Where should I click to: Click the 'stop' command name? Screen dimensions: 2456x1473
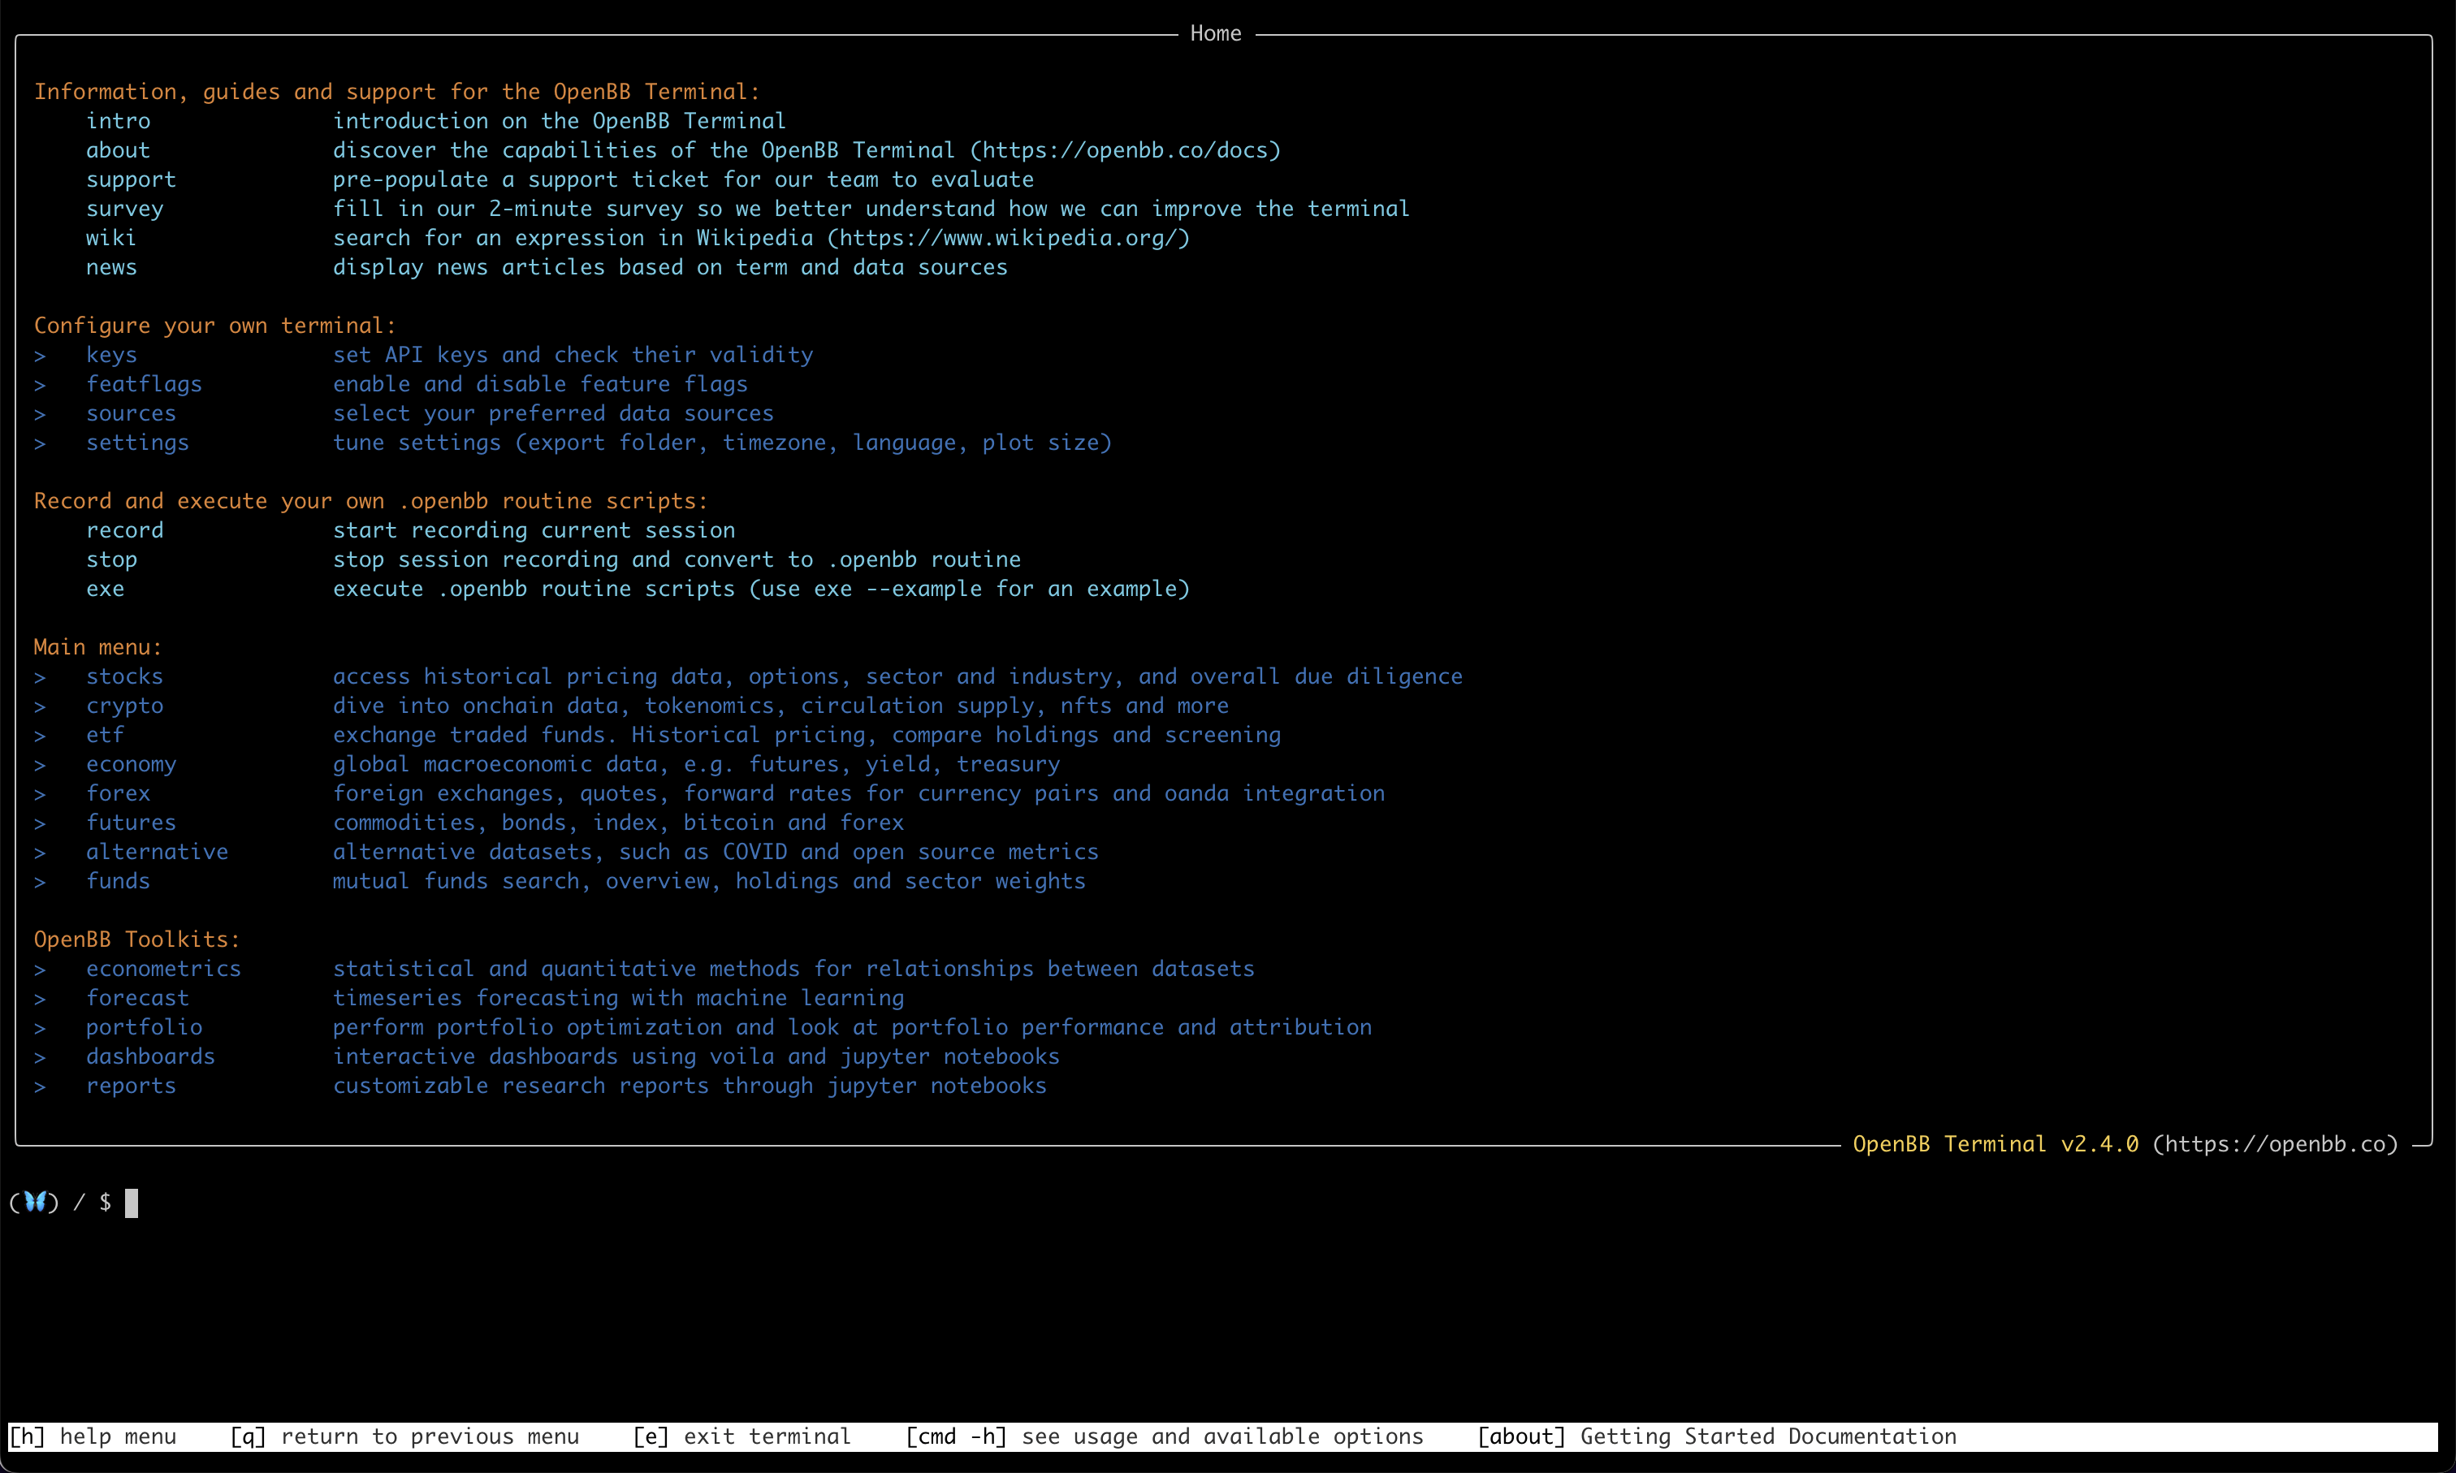(111, 559)
